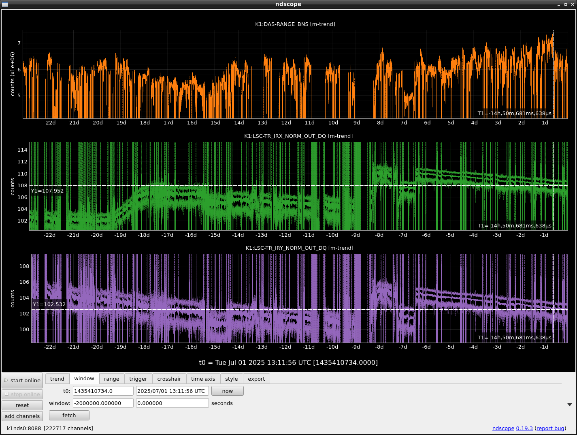This screenshot has height=435, width=577.
Task: Click the t0 timestamp label below the plots
Action: click(288, 362)
